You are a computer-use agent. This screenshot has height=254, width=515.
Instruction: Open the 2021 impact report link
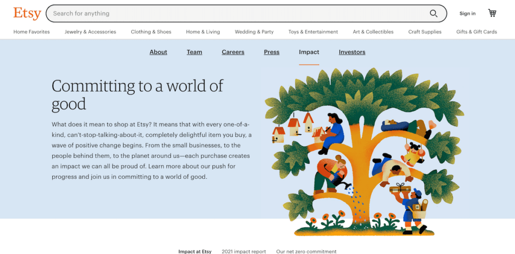point(244,251)
